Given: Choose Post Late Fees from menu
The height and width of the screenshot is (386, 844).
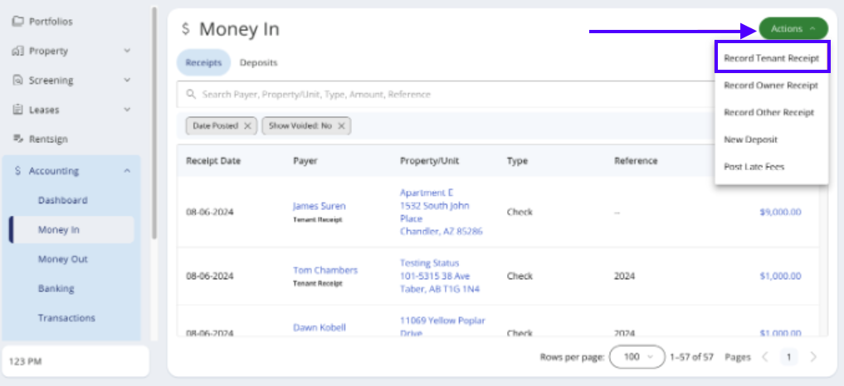Looking at the screenshot, I should (754, 167).
